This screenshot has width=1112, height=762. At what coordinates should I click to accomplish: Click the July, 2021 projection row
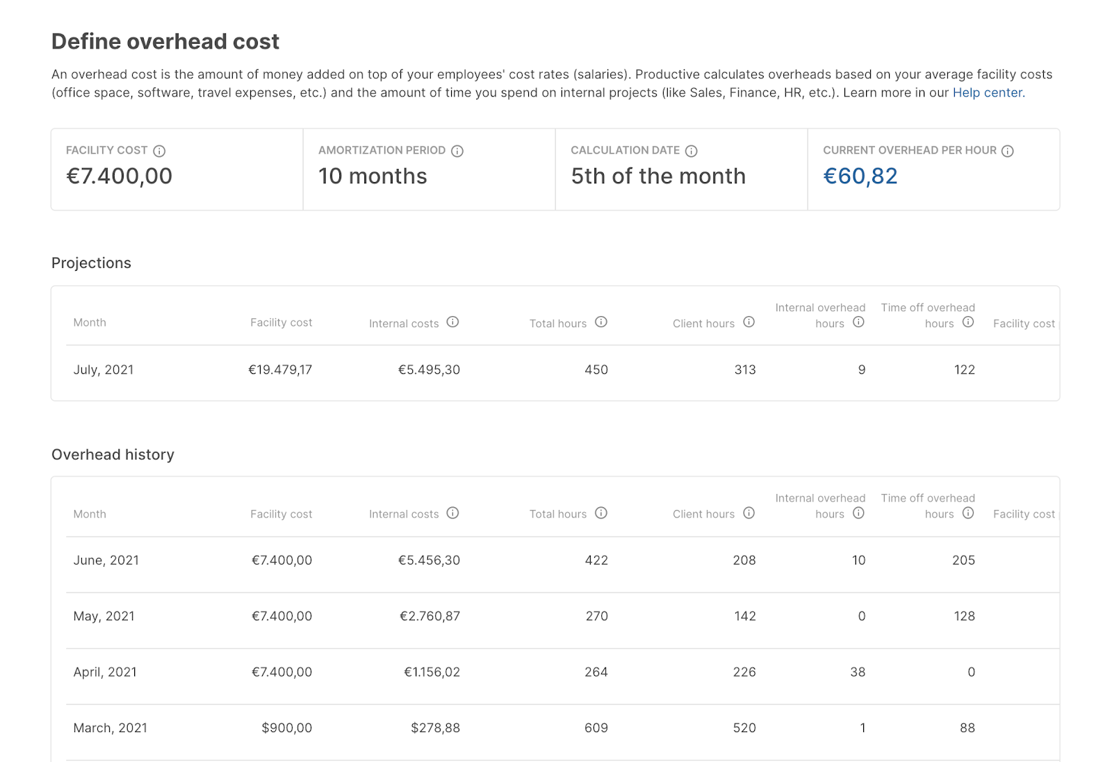563,370
